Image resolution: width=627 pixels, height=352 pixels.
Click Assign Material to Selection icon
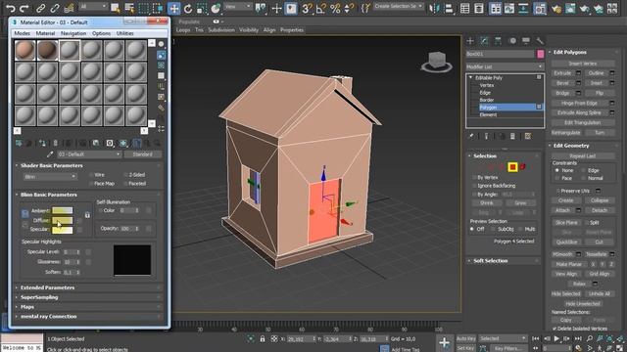click(x=42, y=143)
